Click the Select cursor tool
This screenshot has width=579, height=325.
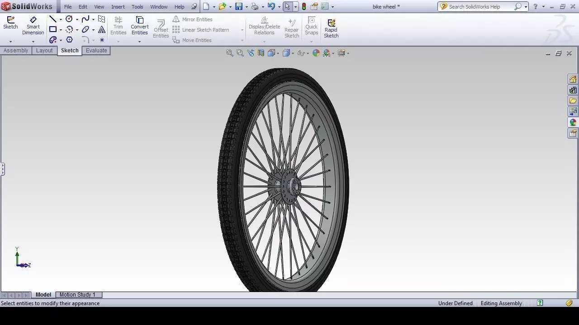click(x=287, y=6)
